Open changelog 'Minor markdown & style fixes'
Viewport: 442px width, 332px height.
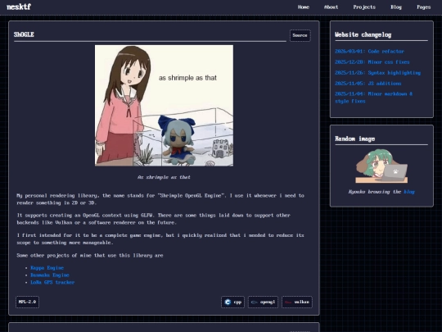(373, 98)
